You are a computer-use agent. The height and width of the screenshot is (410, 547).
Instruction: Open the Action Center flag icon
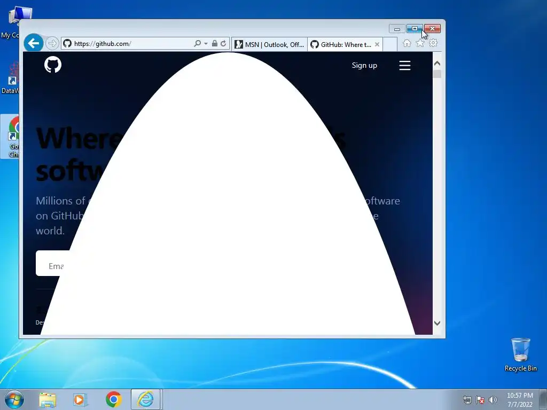click(480, 400)
